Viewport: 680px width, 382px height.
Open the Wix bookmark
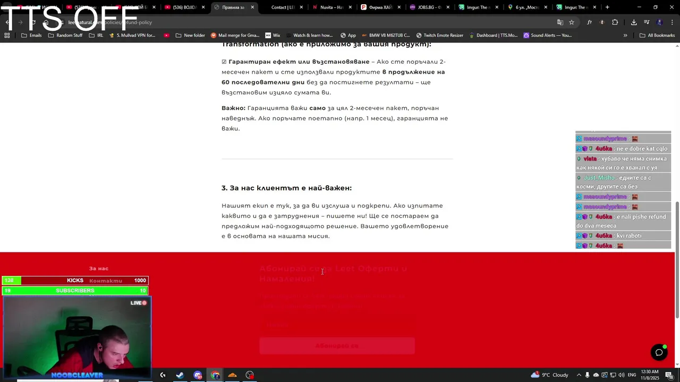click(x=272, y=36)
